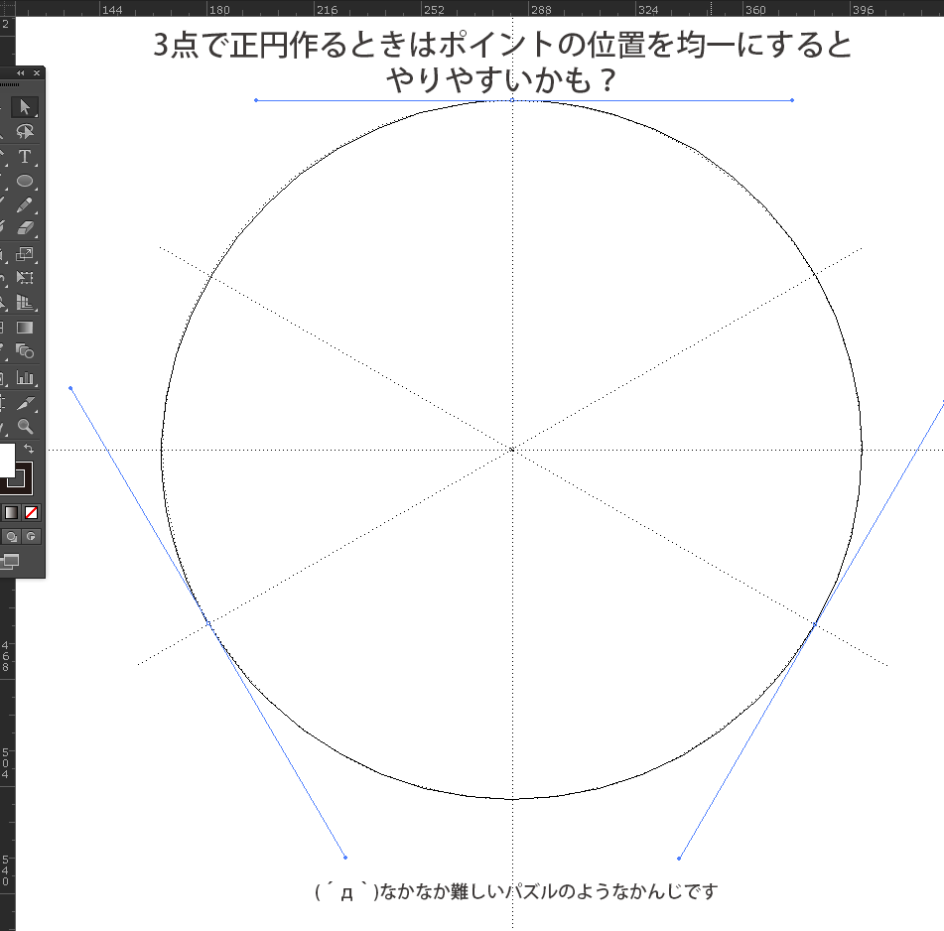Select the Column Graph tool
The image size is (944, 931).
click(x=25, y=377)
